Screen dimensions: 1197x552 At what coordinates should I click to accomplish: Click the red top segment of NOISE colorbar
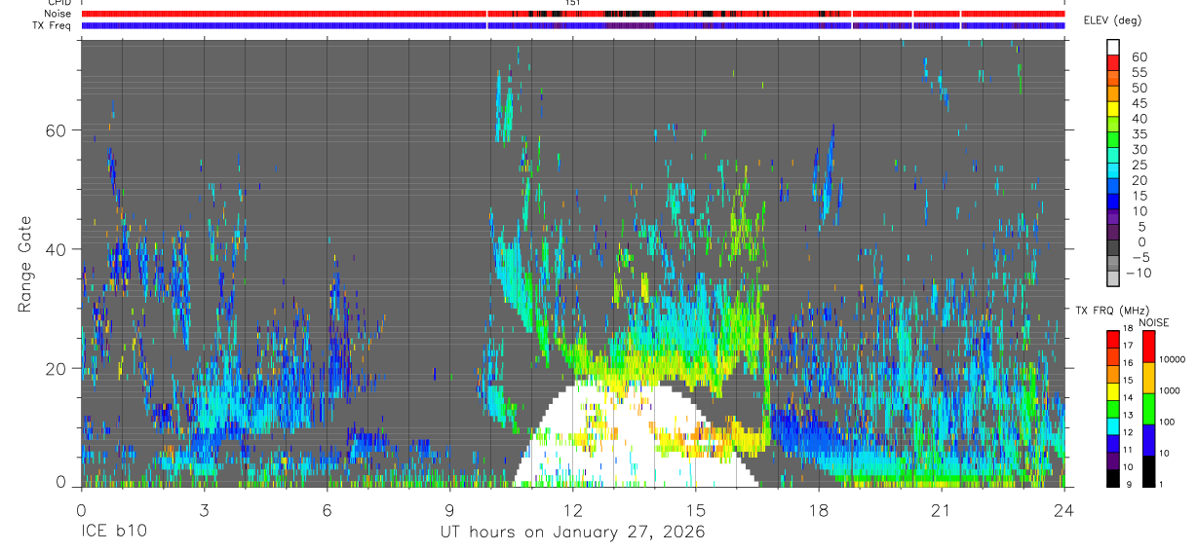tap(1149, 347)
